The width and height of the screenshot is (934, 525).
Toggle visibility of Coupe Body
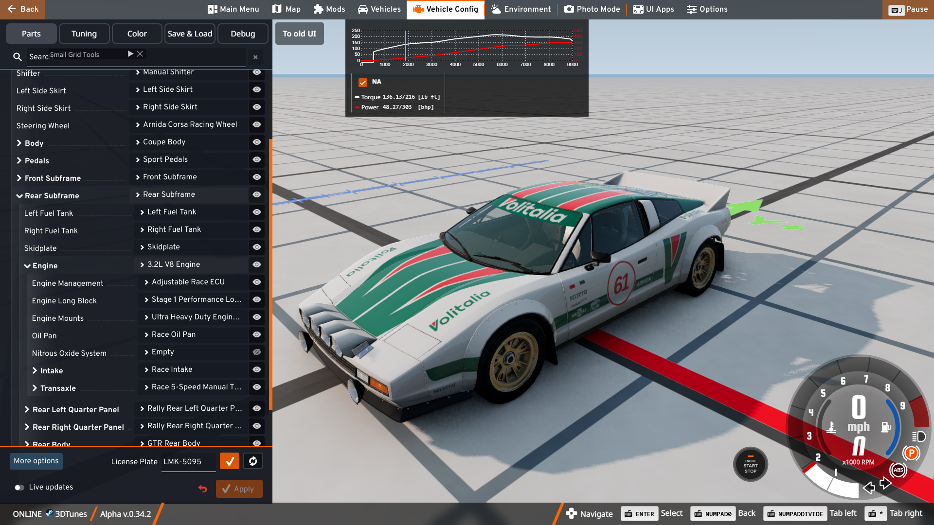tap(257, 142)
